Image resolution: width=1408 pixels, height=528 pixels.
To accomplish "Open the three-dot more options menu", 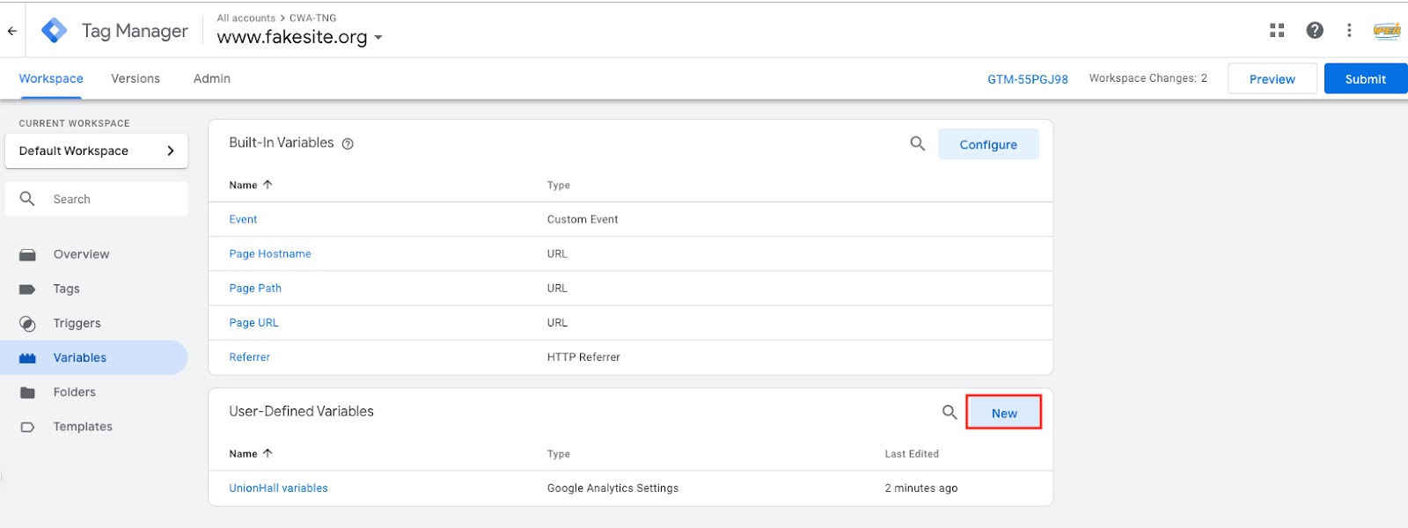I will (x=1349, y=31).
